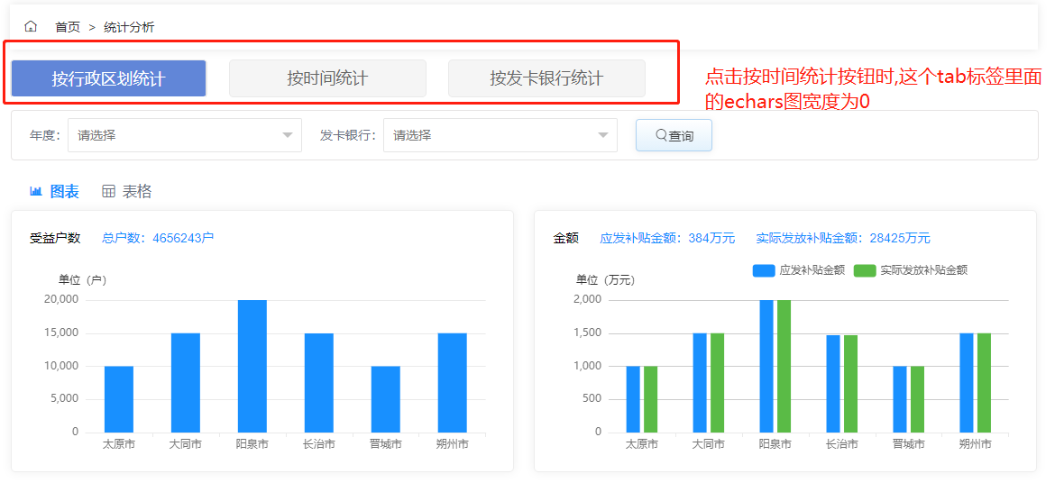
Task: Click 长治市 bar in 受益户数 chart
Action: (x=319, y=382)
